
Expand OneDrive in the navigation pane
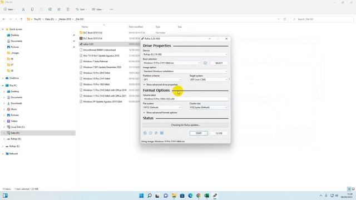(3, 78)
